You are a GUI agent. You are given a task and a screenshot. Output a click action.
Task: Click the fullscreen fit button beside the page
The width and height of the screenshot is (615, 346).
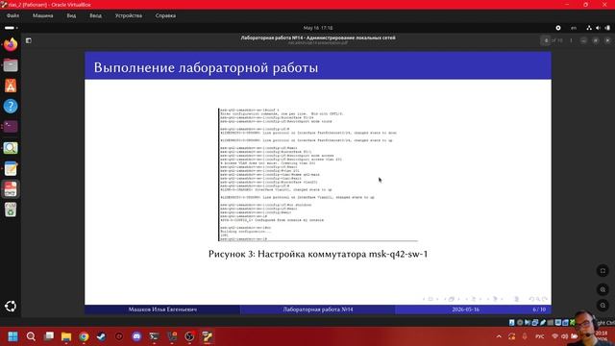(603, 271)
